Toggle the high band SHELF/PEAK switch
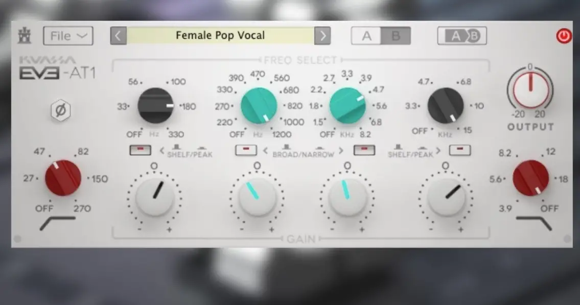The width and height of the screenshot is (580, 305). (459, 150)
